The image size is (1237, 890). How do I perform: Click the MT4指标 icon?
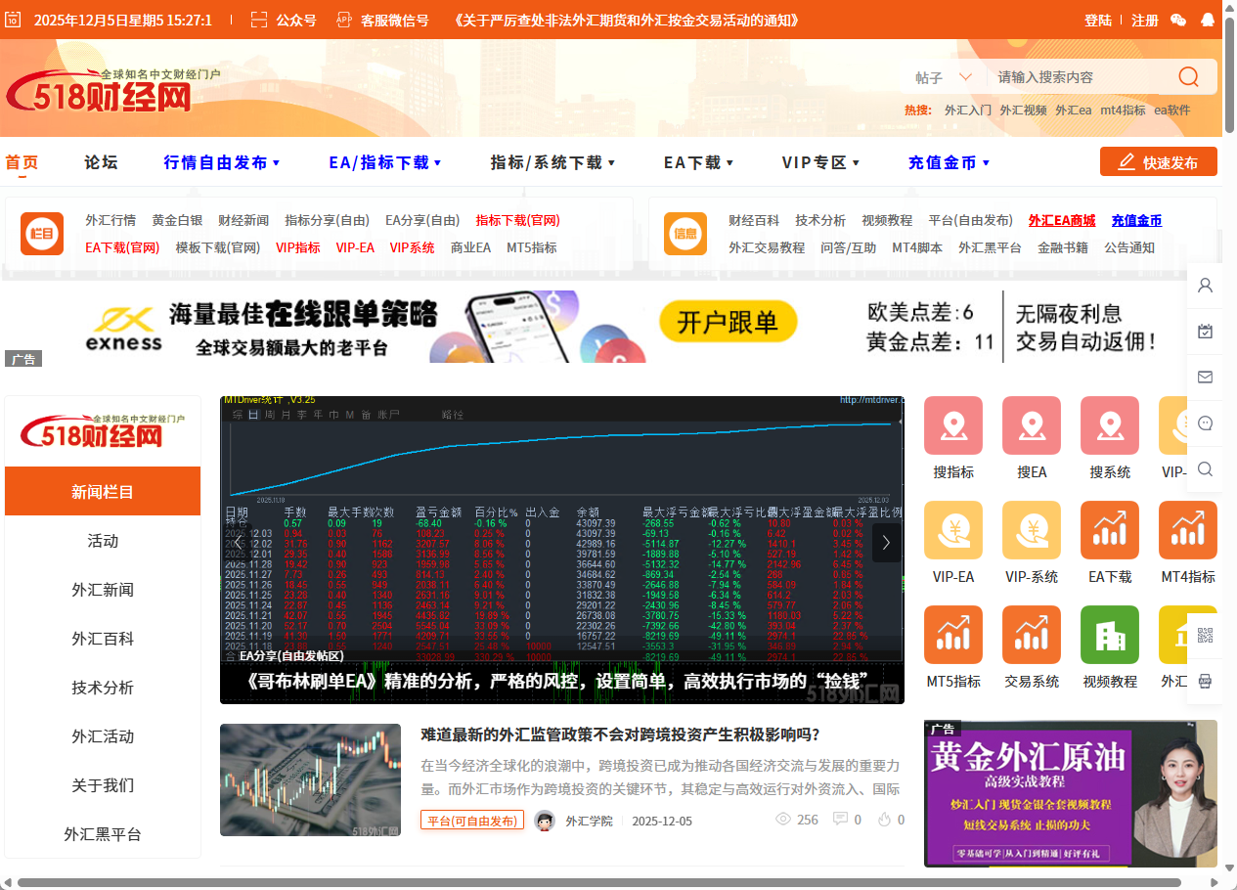[x=1187, y=529]
